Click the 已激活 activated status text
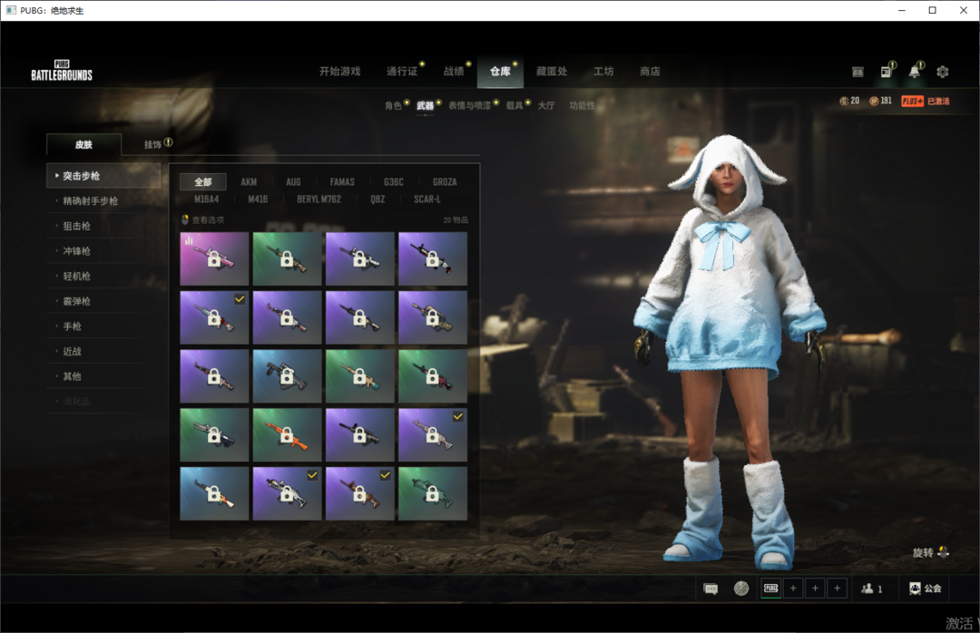The height and width of the screenshot is (633, 980). click(x=938, y=102)
